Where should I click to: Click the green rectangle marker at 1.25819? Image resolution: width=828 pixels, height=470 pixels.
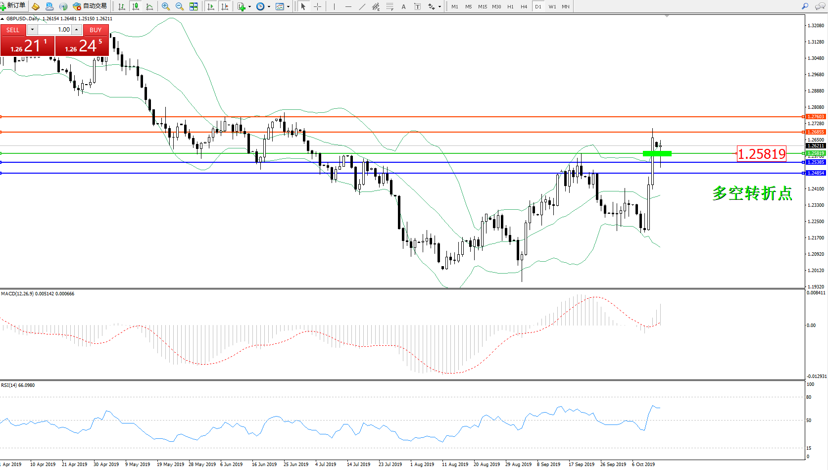[x=657, y=153]
